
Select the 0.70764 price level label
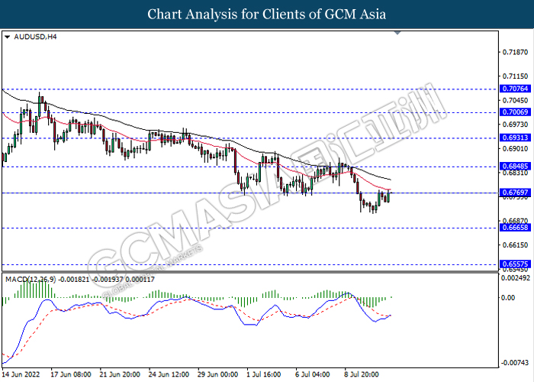[x=515, y=89]
